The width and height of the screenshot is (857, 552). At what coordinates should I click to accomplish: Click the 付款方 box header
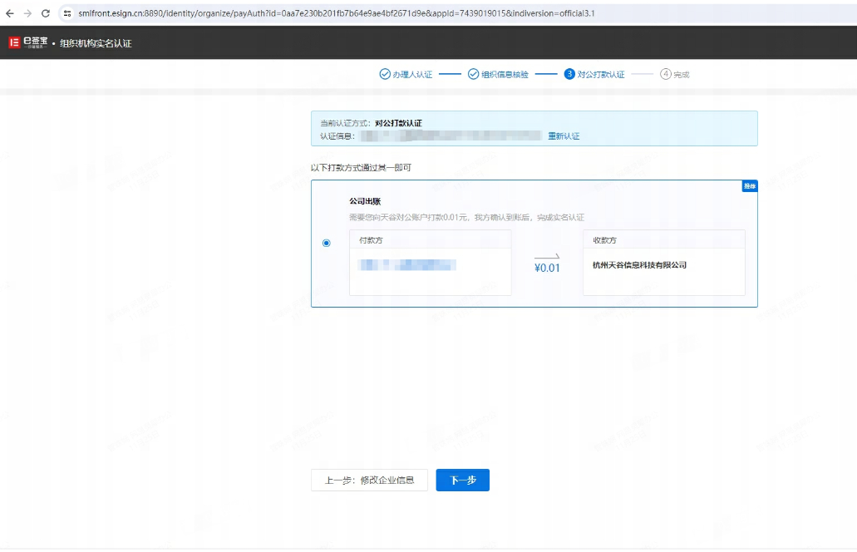tap(430, 240)
